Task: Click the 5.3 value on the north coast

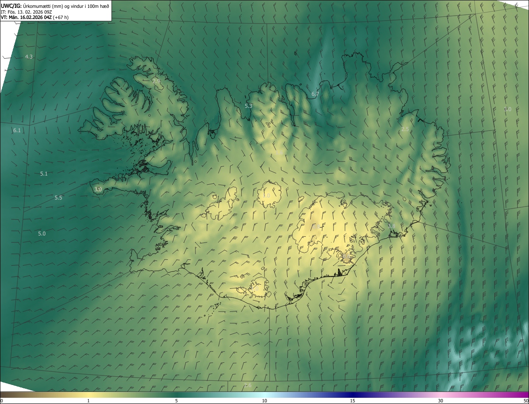Action: click(248, 106)
